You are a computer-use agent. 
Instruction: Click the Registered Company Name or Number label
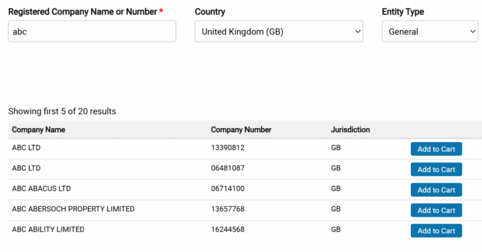click(x=83, y=11)
